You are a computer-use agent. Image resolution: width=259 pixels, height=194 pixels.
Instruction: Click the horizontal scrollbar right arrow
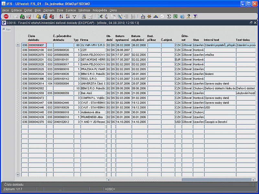click(253, 180)
